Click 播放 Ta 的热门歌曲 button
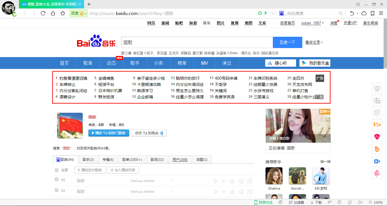This screenshot has width=387, height=206. (109, 133)
